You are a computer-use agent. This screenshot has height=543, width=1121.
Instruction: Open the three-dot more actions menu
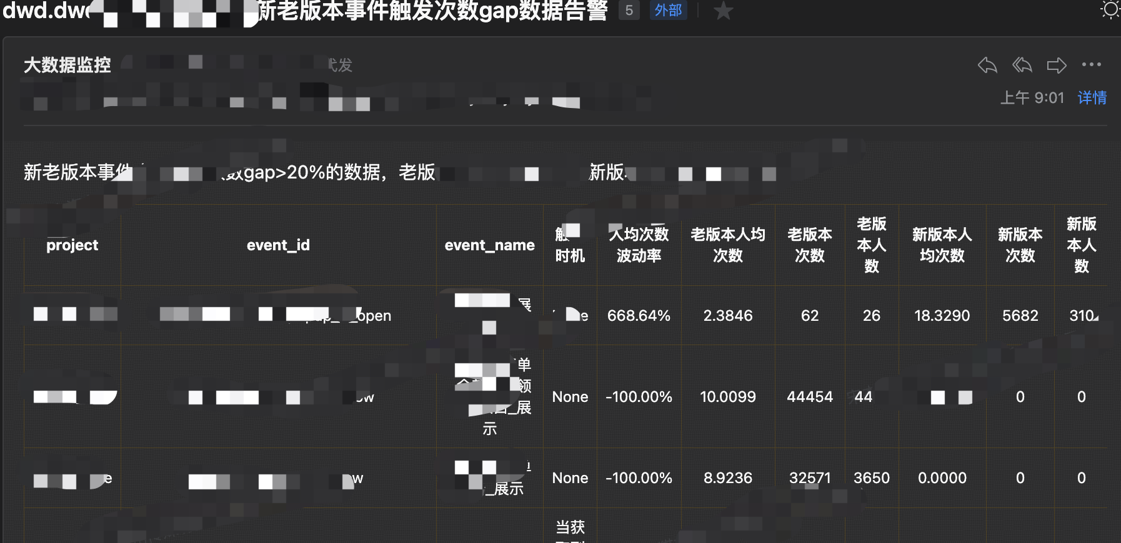(1092, 64)
